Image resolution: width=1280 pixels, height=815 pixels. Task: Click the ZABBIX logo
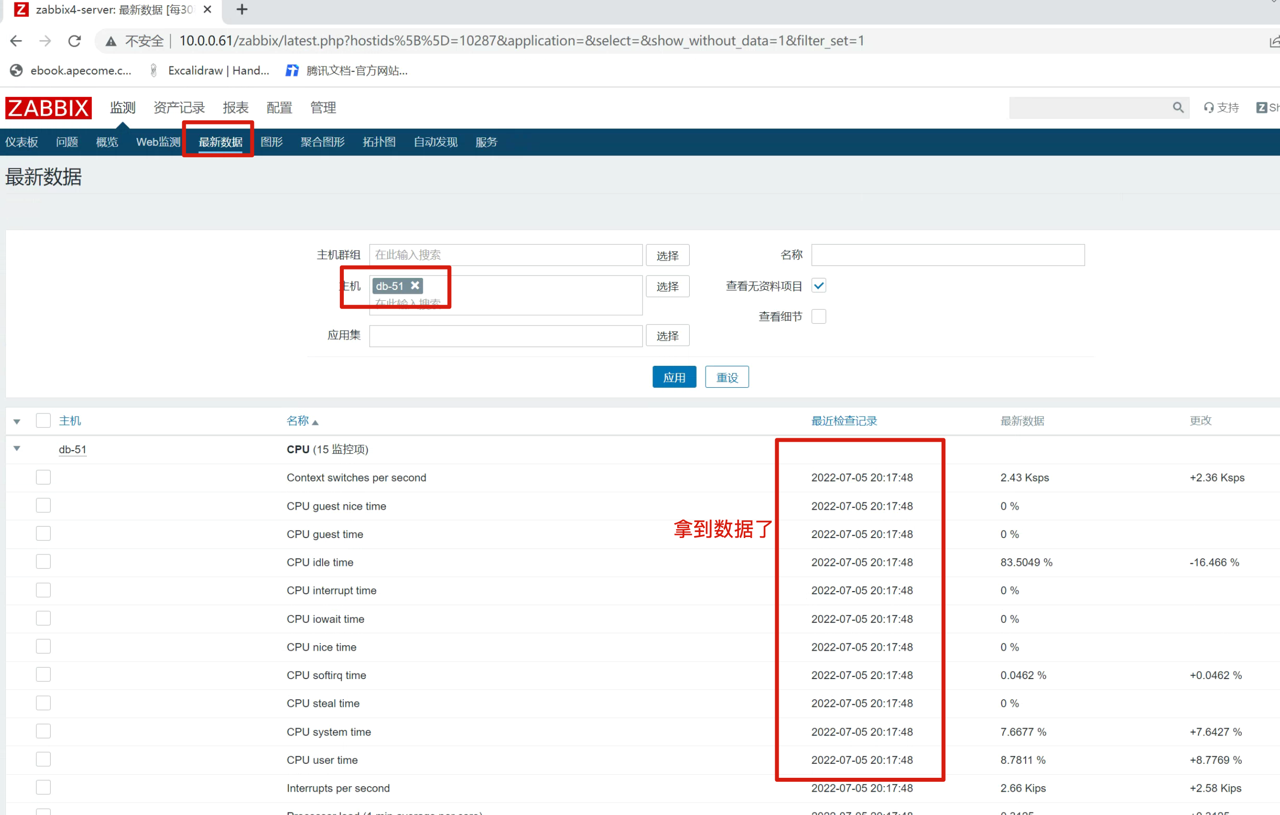pos(48,108)
